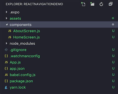Click the New File icon
The width and height of the screenshot is (118, 94).
point(83,4)
